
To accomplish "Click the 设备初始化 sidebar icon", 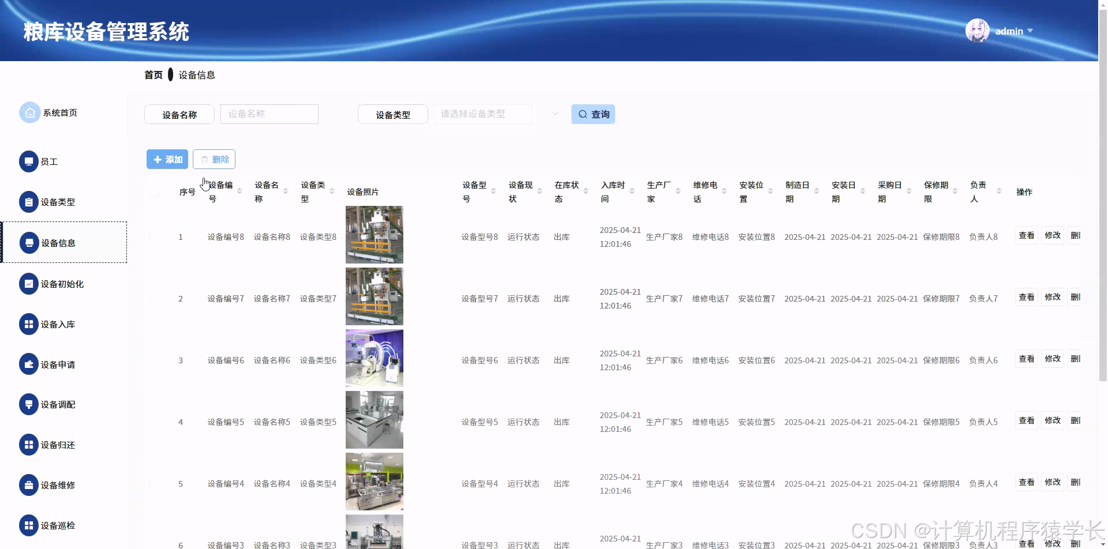I will click(x=29, y=284).
